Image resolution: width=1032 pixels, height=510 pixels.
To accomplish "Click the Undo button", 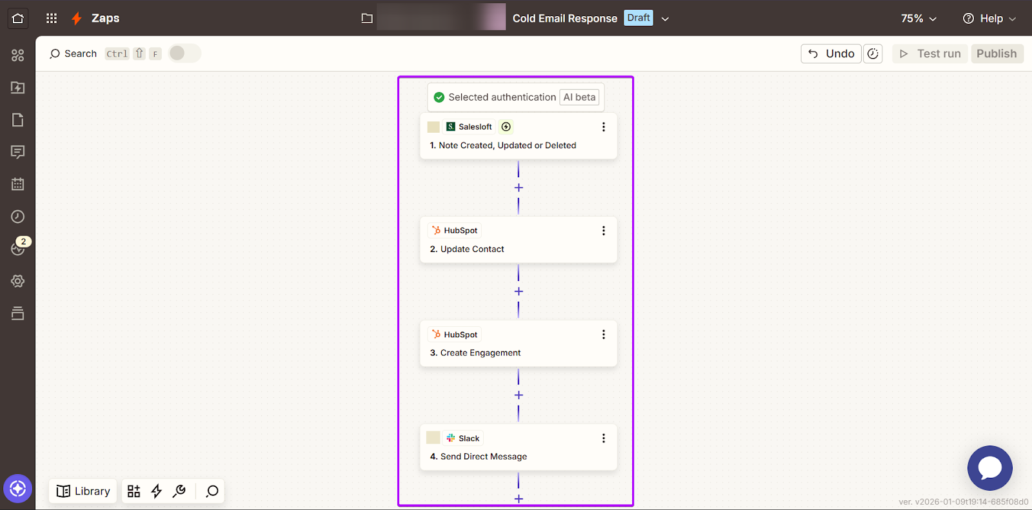I will [x=831, y=54].
